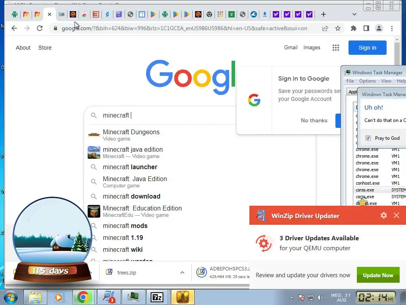Switch to the colorful grid icon tab
Image resolution: width=406 pixels, height=305 pixels.
click(x=220, y=14)
